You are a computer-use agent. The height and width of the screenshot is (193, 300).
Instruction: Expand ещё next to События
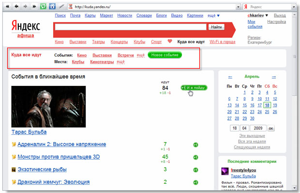click(141, 55)
